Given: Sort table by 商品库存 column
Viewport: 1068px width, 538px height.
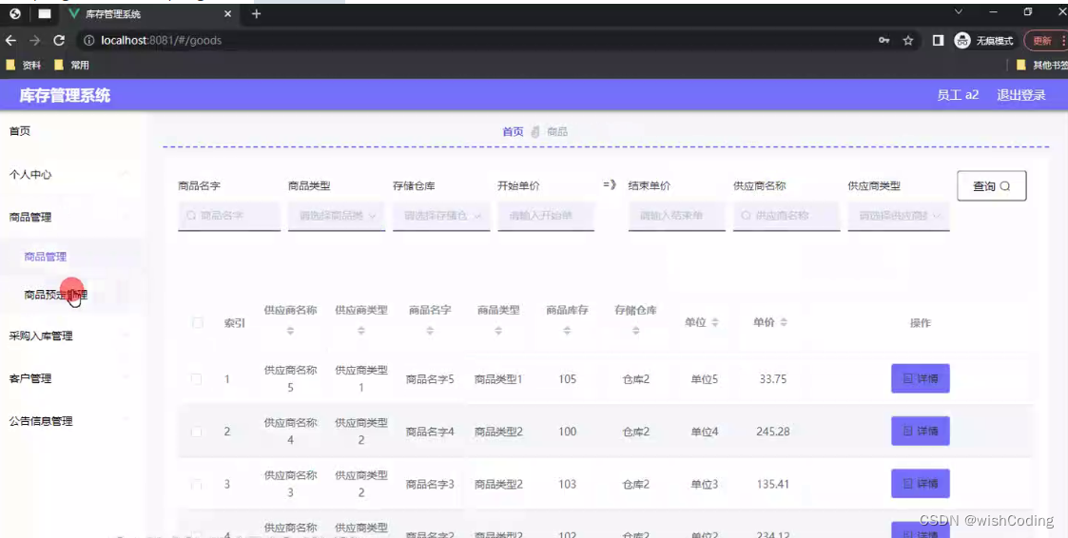Looking at the screenshot, I should point(567,331).
